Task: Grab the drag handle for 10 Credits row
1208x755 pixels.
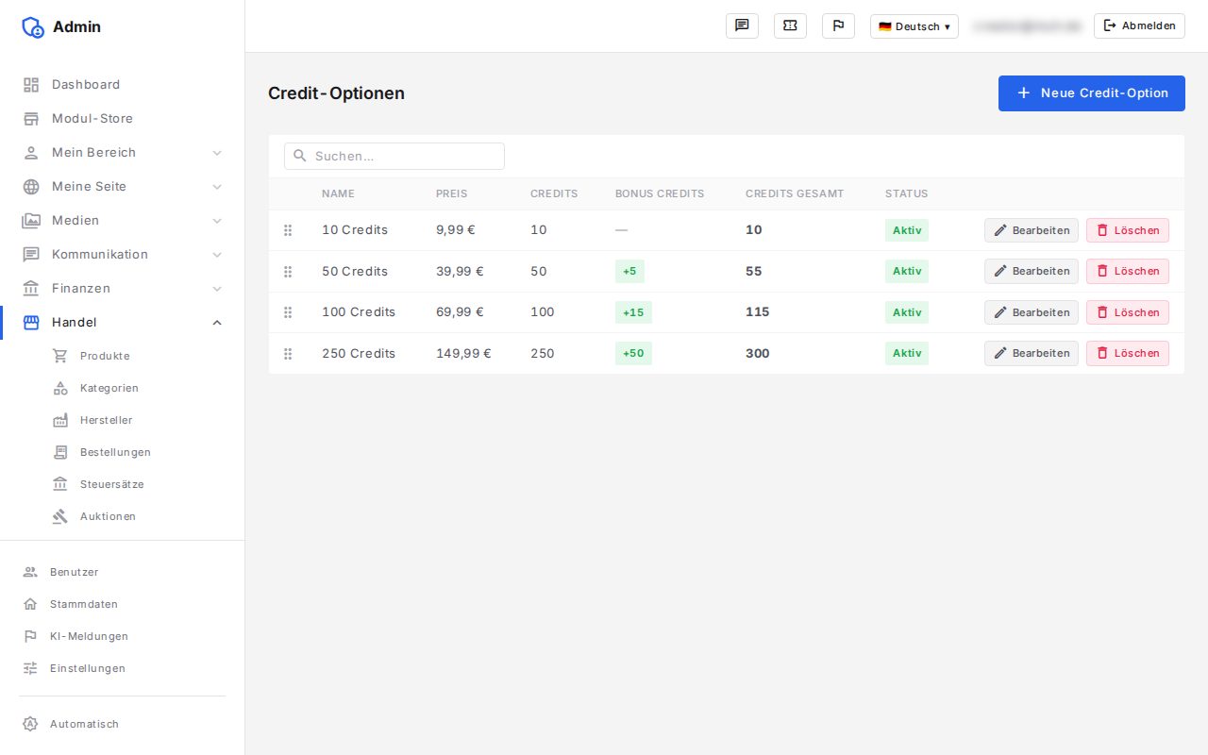Action: 288,230
